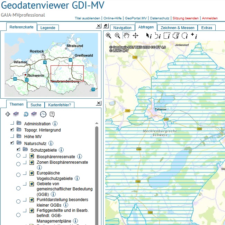Open info for Europäische Vogelschutzgebiete layer

[x=77, y=178]
